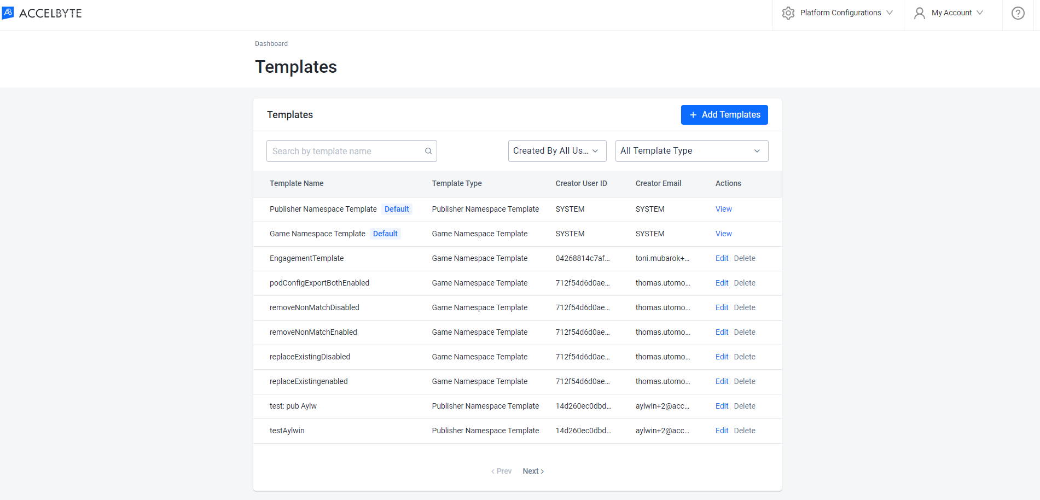This screenshot has height=500, width=1040.
Task: Delete removeNonMatchEnabled template
Action: tap(745, 332)
